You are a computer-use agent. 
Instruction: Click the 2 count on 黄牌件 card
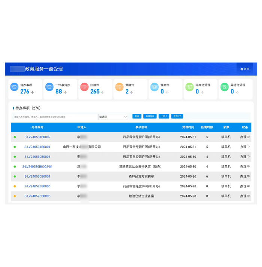pyautogui.click(x=127, y=92)
